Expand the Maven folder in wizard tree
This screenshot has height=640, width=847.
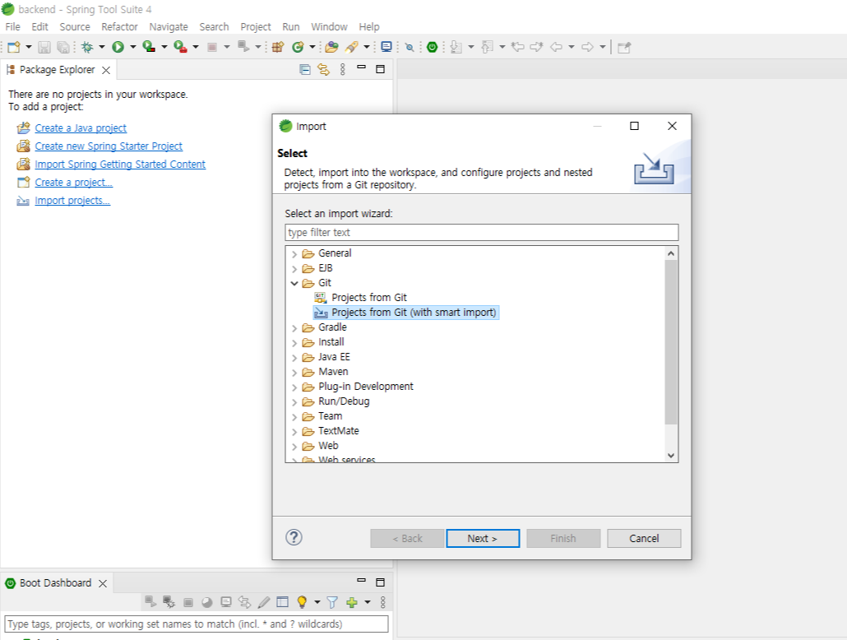tap(294, 373)
